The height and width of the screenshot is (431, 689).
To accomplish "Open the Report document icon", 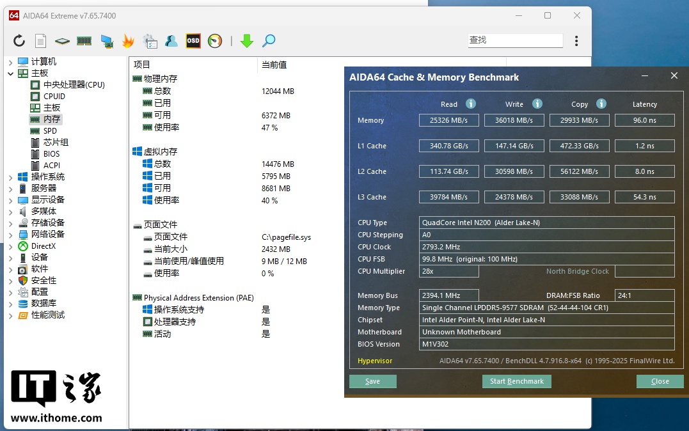I will (40, 41).
